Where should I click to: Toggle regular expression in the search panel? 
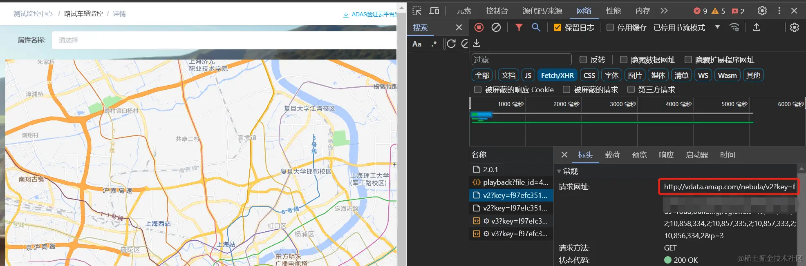(434, 44)
